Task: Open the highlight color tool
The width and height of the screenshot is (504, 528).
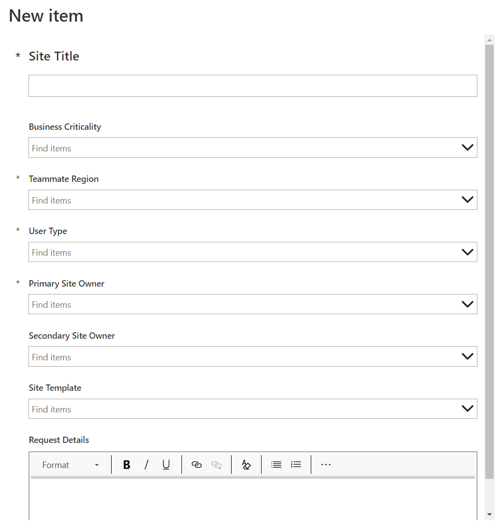Action: [246, 464]
